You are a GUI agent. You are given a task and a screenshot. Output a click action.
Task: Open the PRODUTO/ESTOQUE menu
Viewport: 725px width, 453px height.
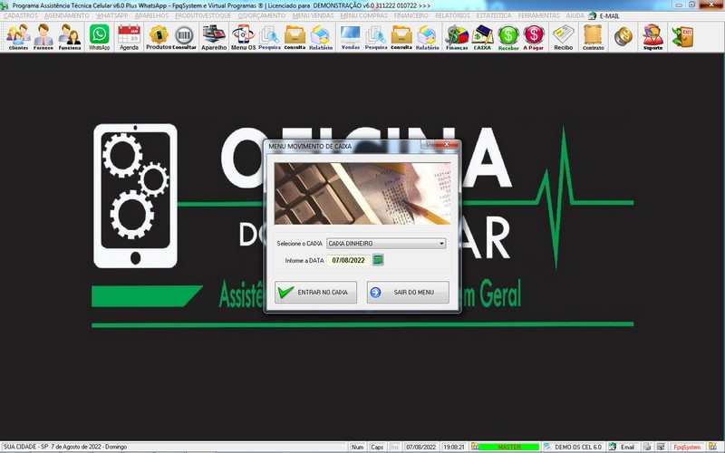tap(203, 15)
